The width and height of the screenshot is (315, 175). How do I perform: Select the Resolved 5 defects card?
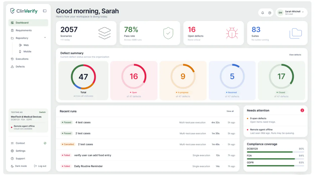[x=232, y=81]
